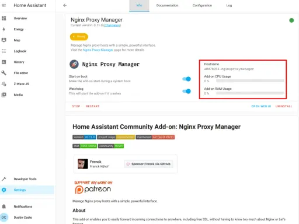Click the hostname a0d7b954-nginxproxymanager text
Image resolution: width=299 pixels, height=224 pixels.
point(229,69)
